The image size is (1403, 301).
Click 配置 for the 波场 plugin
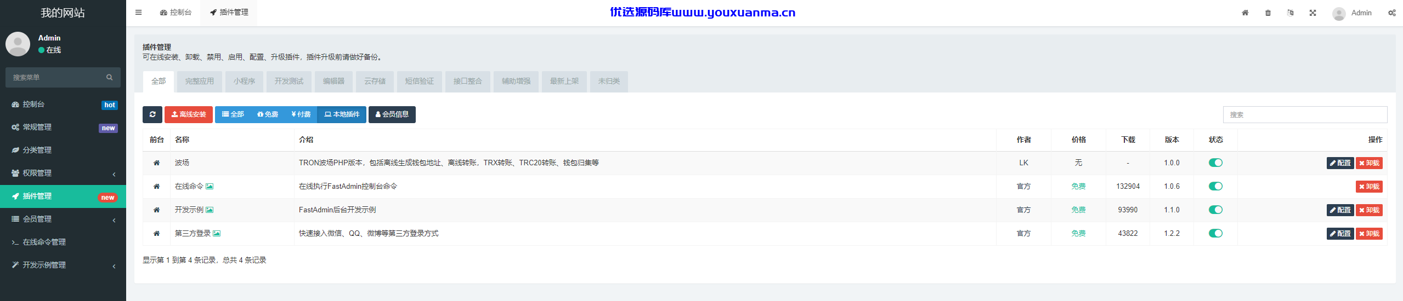click(1340, 163)
